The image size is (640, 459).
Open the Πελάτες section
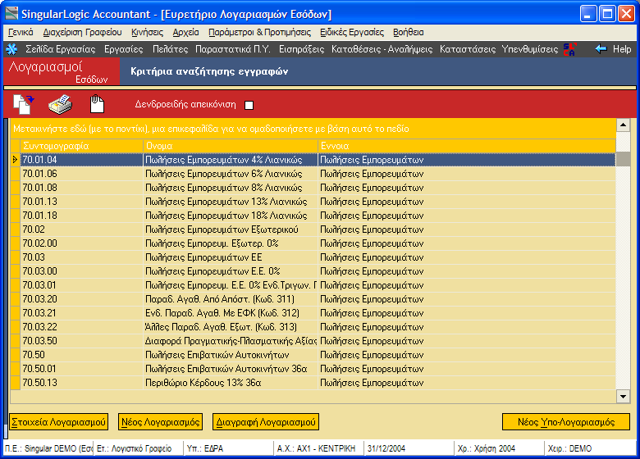[170, 49]
